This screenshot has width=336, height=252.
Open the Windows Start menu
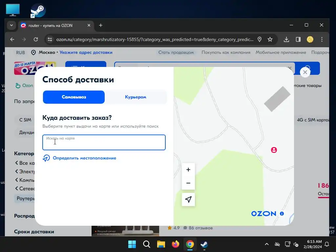tap(132, 244)
